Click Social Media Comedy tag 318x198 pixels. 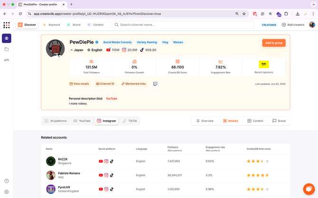(117, 42)
